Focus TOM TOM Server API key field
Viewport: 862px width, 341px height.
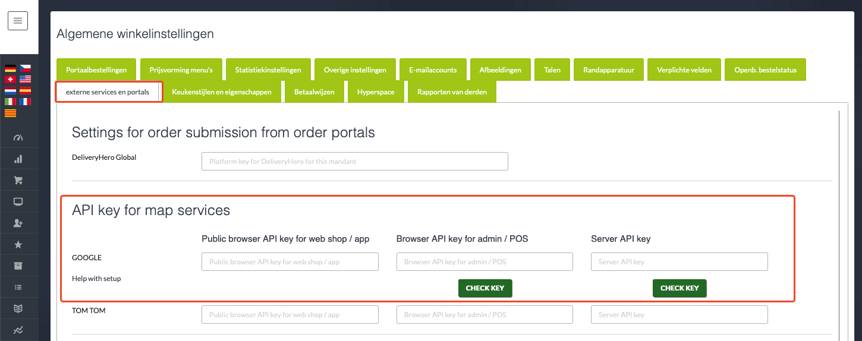(x=679, y=315)
